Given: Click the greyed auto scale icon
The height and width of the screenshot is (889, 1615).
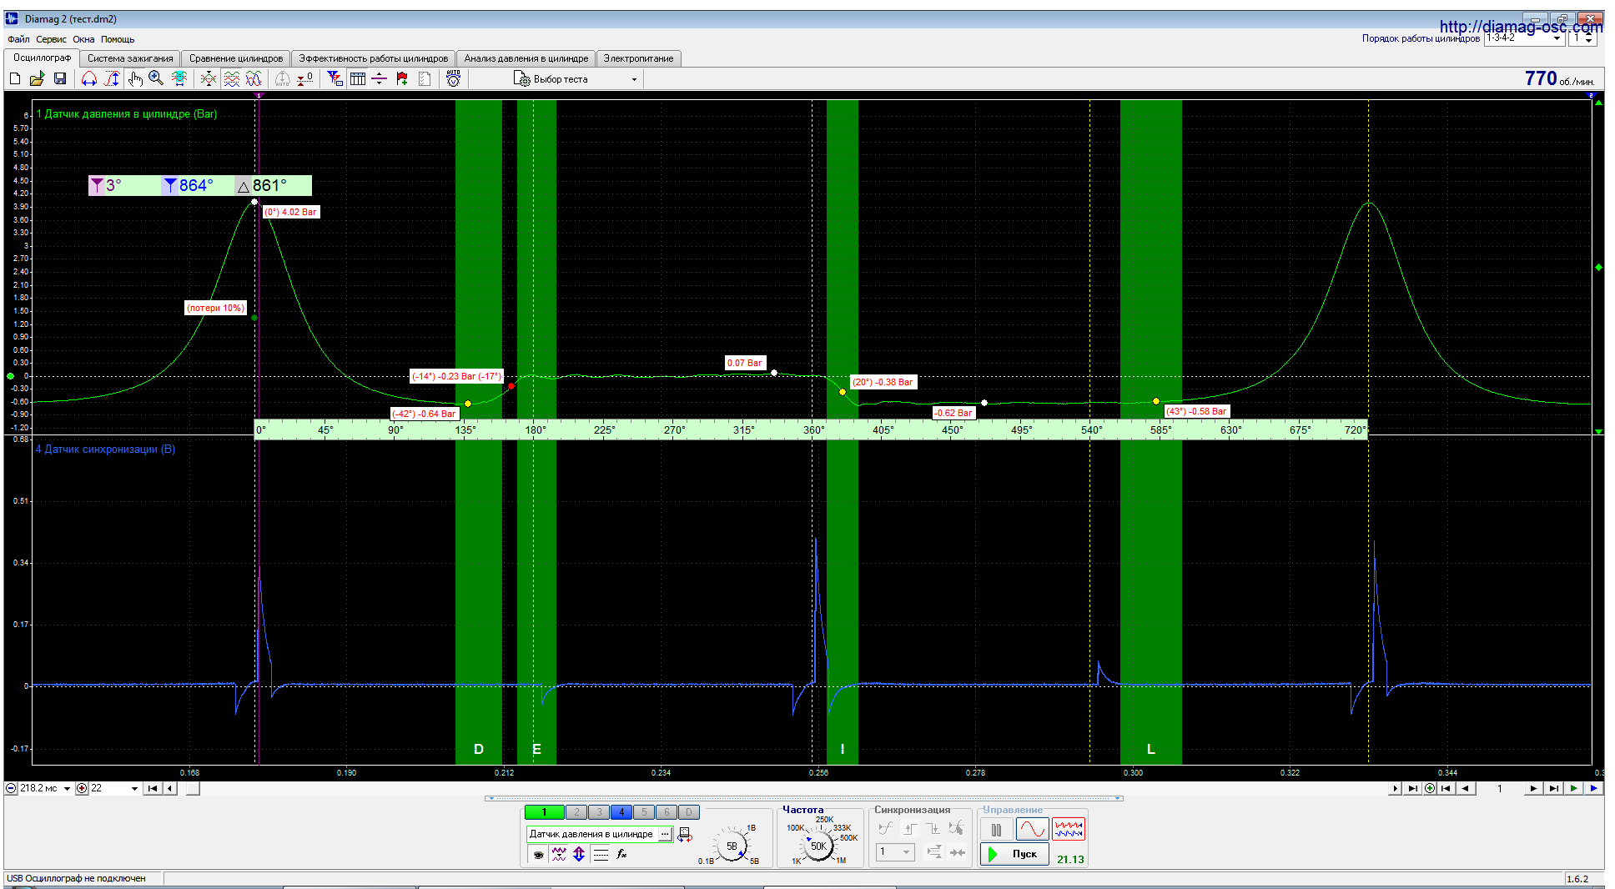Looking at the screenshot, I should (283, 78).
